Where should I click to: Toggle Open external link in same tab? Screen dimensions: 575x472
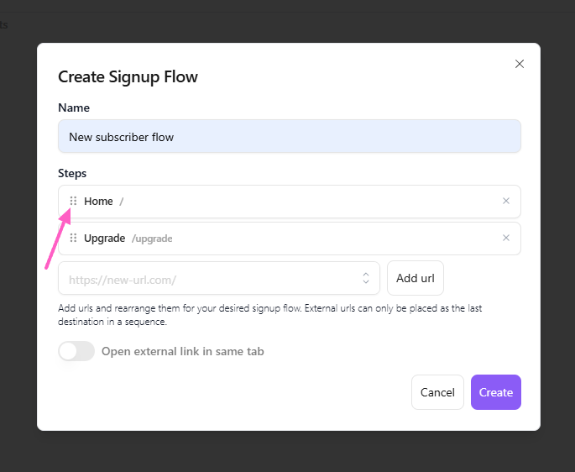click(76, 351)
